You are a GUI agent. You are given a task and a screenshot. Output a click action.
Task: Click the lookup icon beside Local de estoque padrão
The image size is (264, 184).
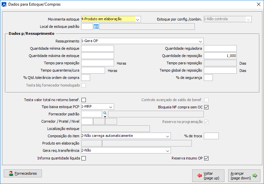click(96, 27)
